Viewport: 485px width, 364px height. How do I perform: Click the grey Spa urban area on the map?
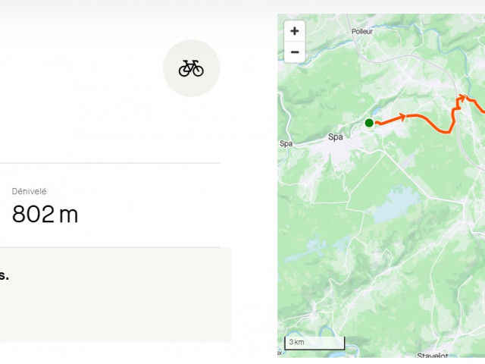pos(341,150)
